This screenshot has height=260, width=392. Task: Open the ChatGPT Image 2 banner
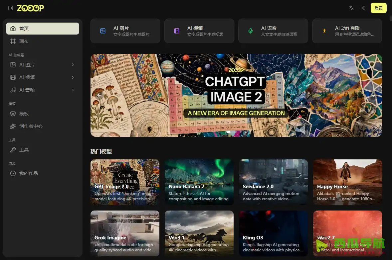(236, 95)
